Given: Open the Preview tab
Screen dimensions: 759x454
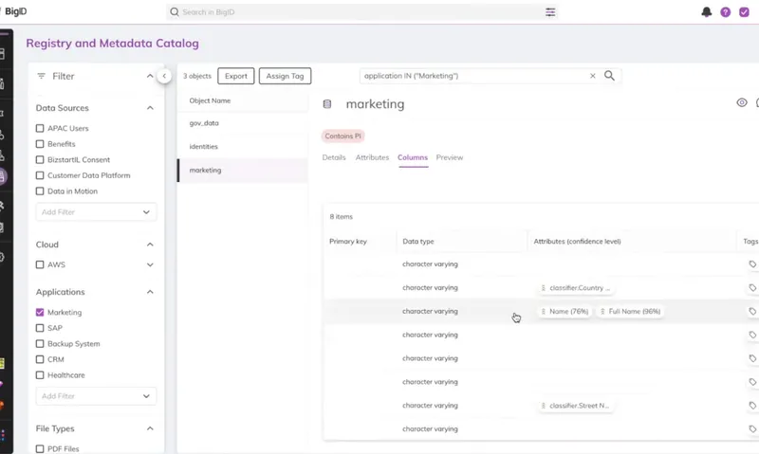Looking at the screenshot, I should click(x=450, y=157).
